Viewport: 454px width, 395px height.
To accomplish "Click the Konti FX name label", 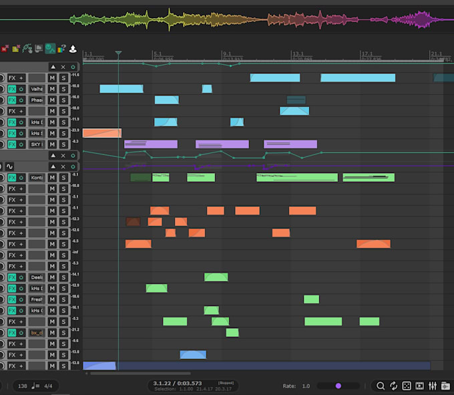I will tap(37, 178).
